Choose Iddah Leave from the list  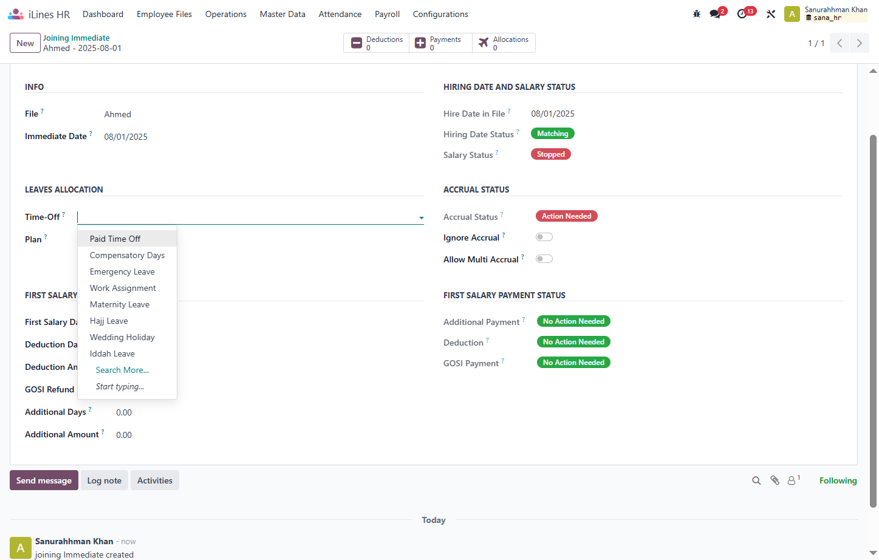pyautogui.click(x=128, y=353)
